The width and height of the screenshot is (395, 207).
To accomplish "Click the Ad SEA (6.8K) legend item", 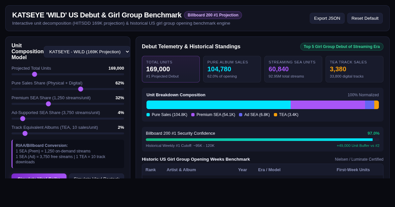I will coord(254,115).
